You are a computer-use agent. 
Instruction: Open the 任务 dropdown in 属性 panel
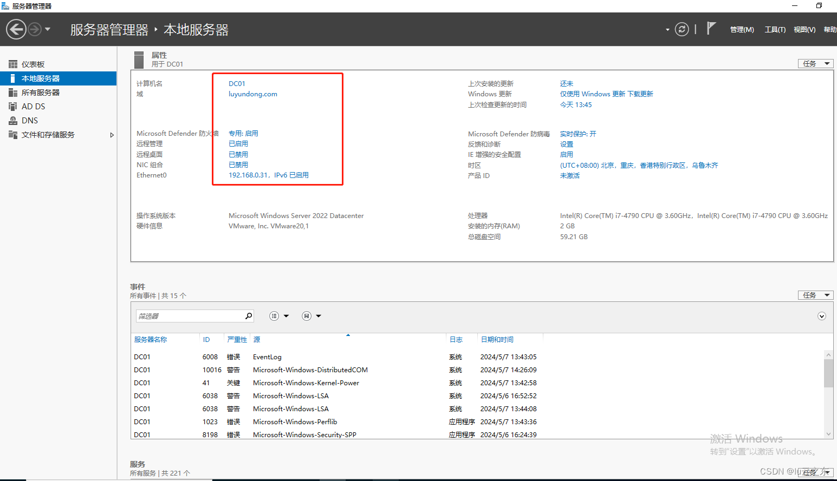click(x=816, y=64)
